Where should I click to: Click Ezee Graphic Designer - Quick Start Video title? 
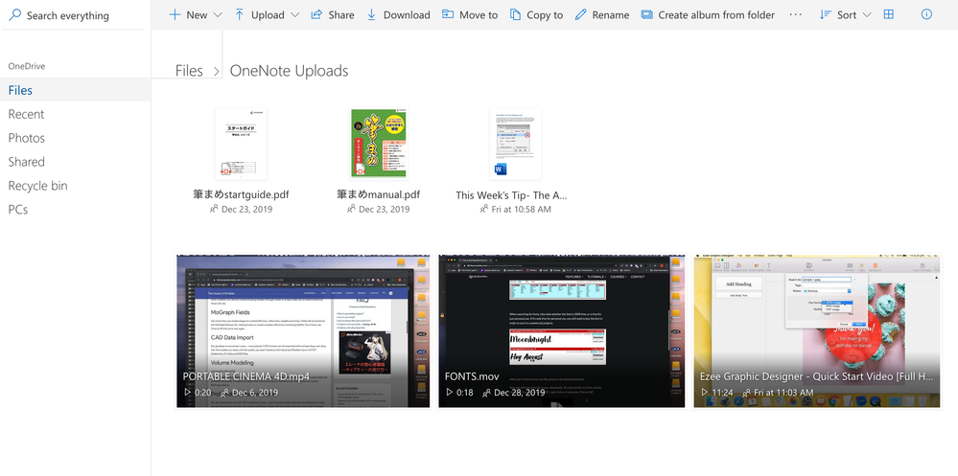pyautogui.click(x=817, y=376)
